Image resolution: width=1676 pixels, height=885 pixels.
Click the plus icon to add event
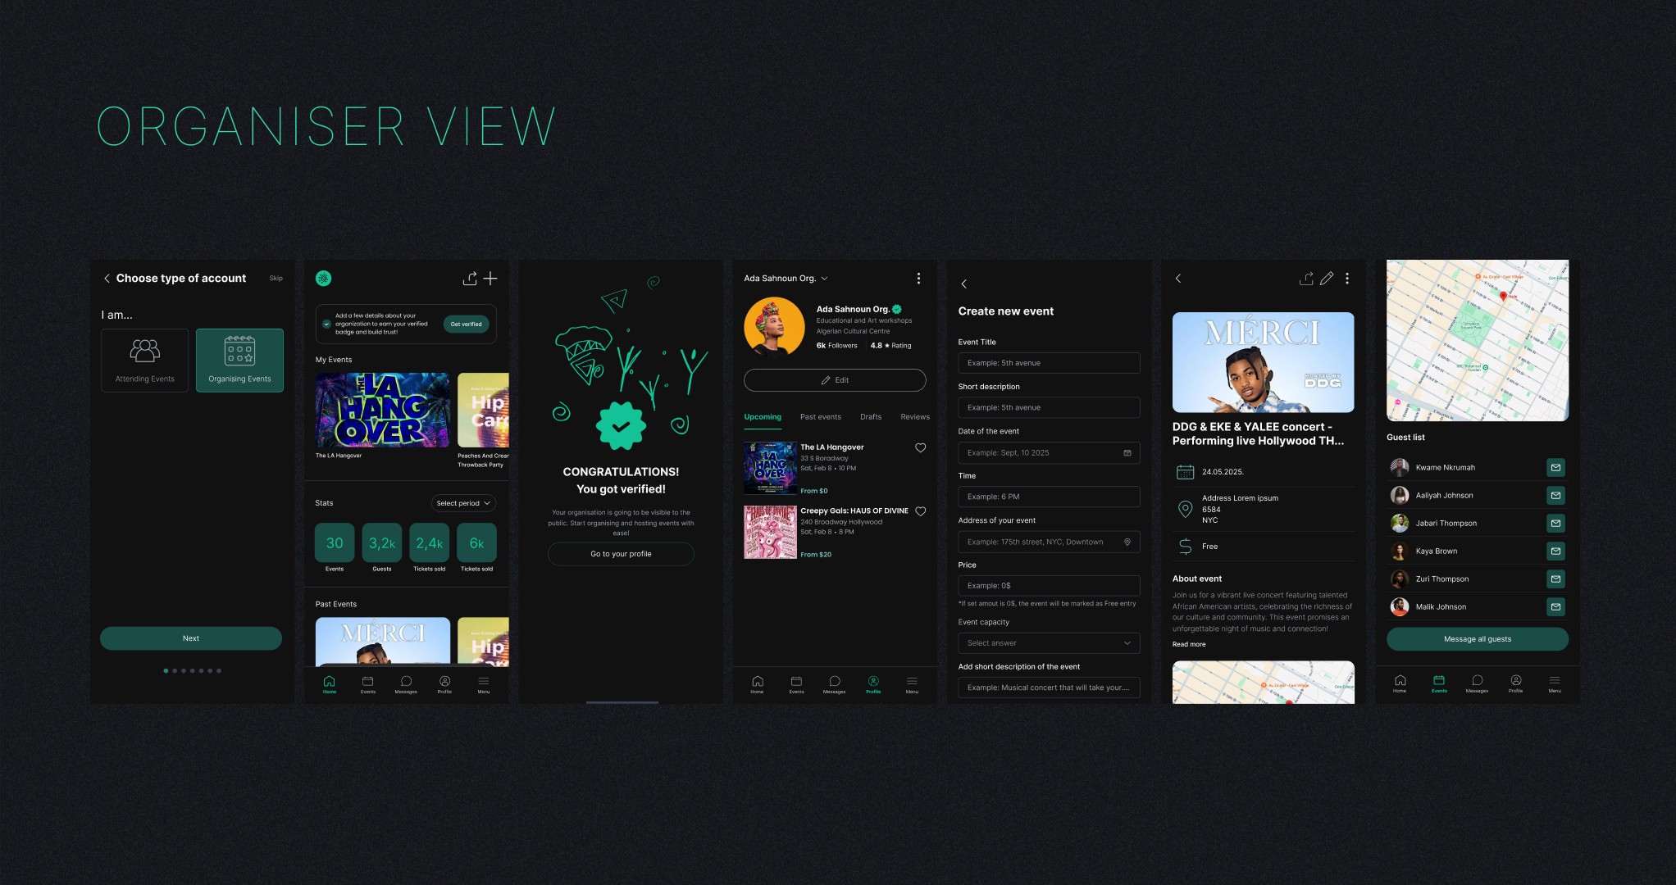click(490, 279)
